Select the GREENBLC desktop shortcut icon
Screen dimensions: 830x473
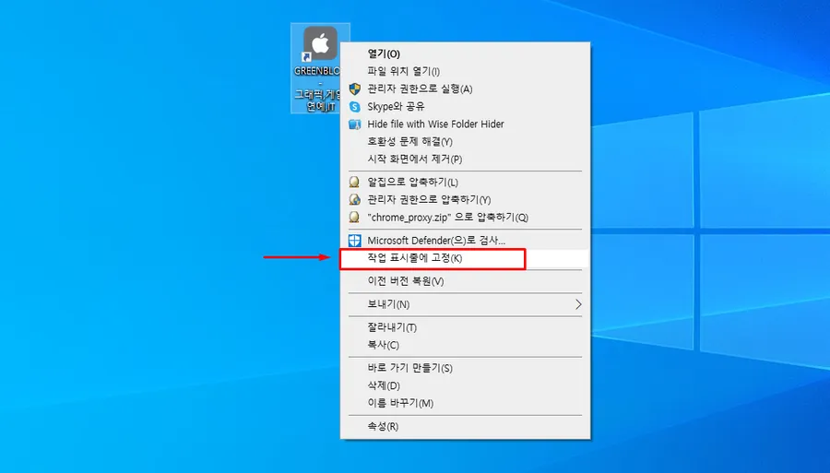coord(320,67)
